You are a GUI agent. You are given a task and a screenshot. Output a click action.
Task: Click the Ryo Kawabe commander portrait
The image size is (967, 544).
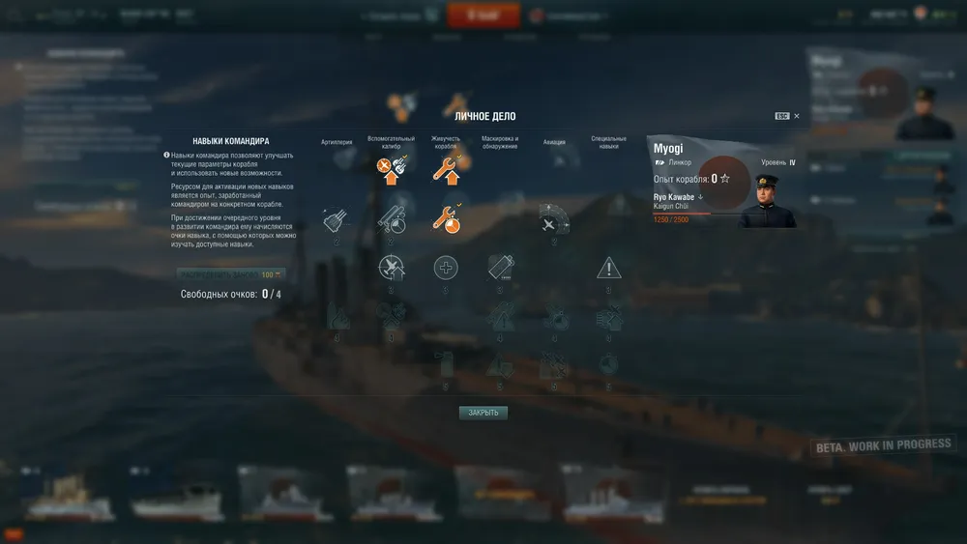point(767,201)
